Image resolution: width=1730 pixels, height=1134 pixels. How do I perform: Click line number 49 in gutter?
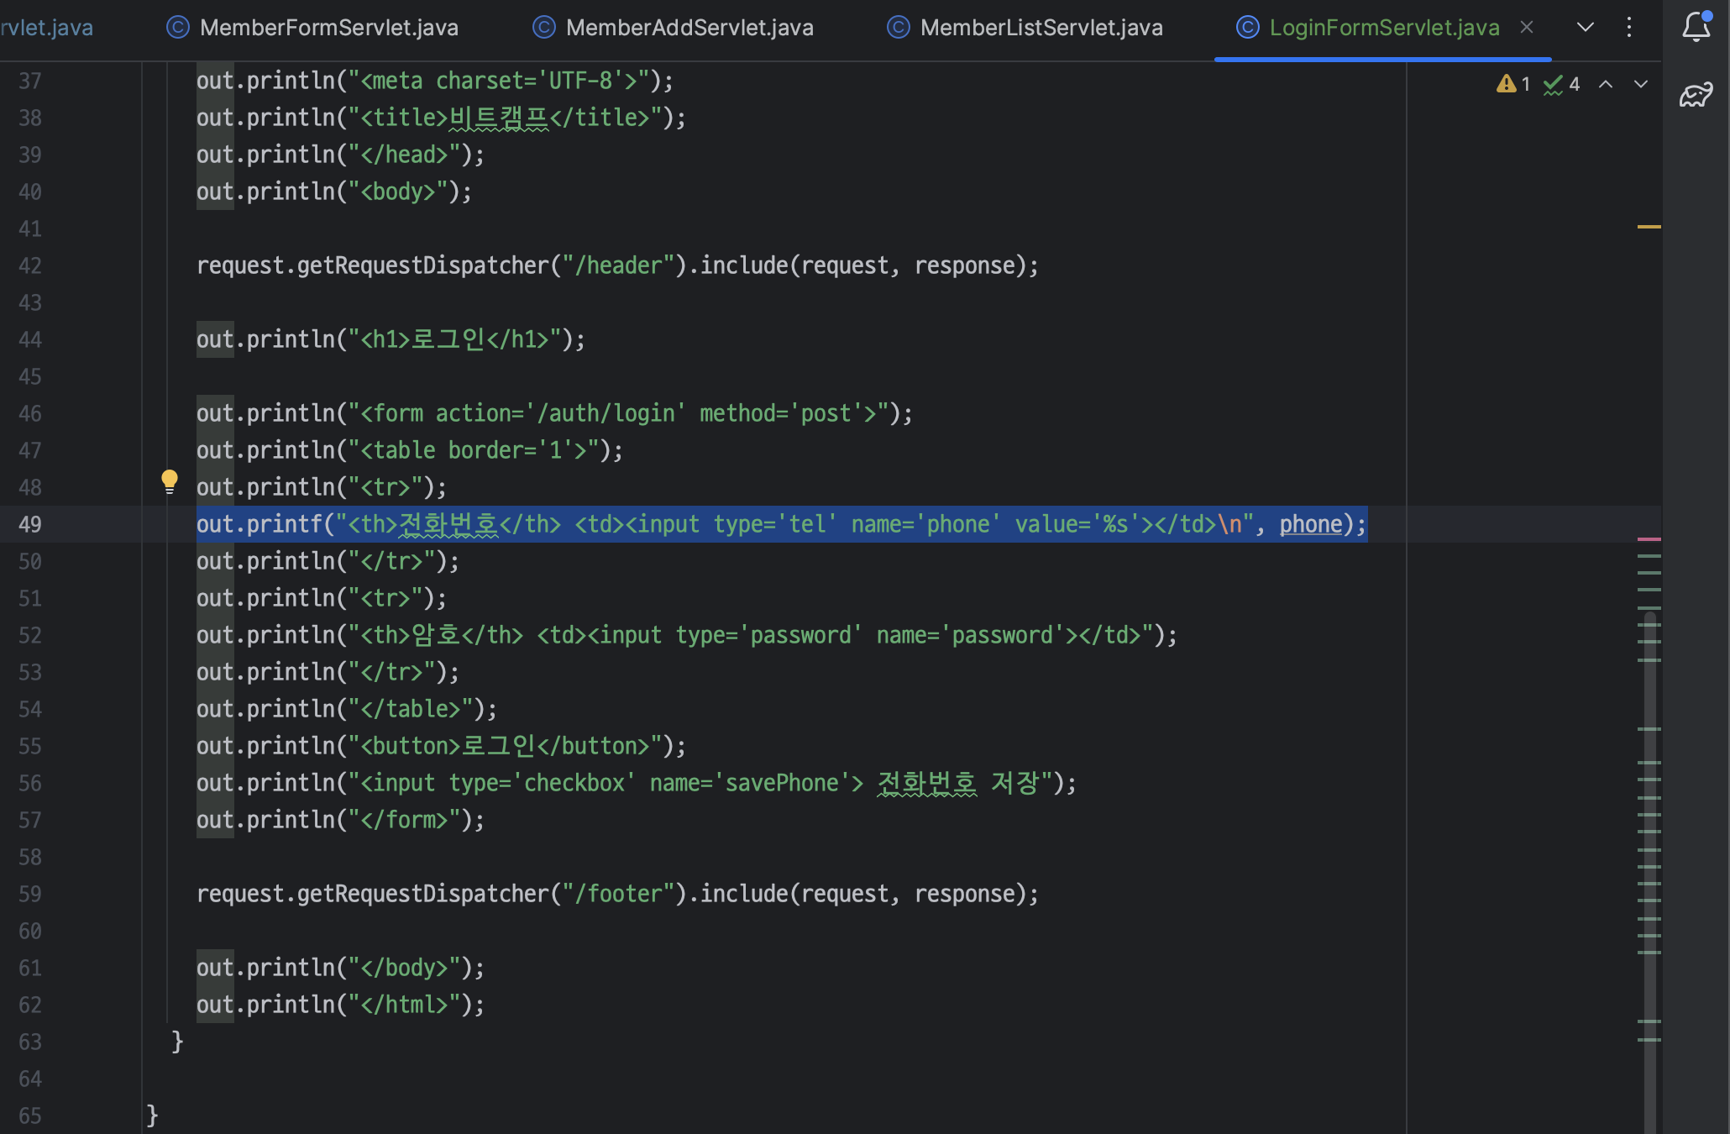[x=30, y=524]
